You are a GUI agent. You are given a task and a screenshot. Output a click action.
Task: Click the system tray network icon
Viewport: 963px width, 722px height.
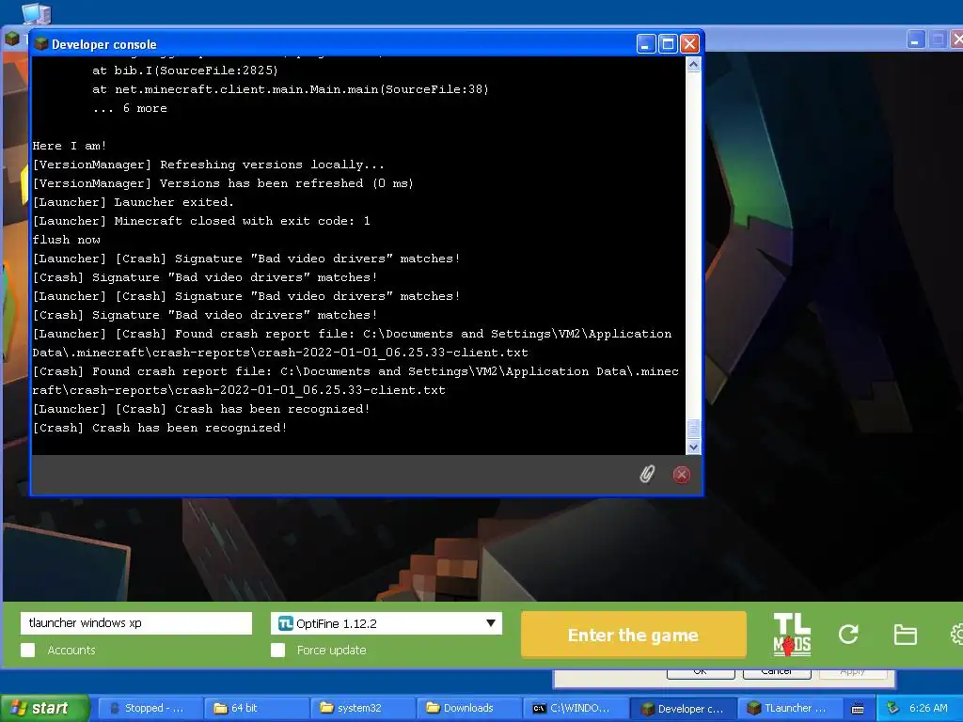coord(892,708)
